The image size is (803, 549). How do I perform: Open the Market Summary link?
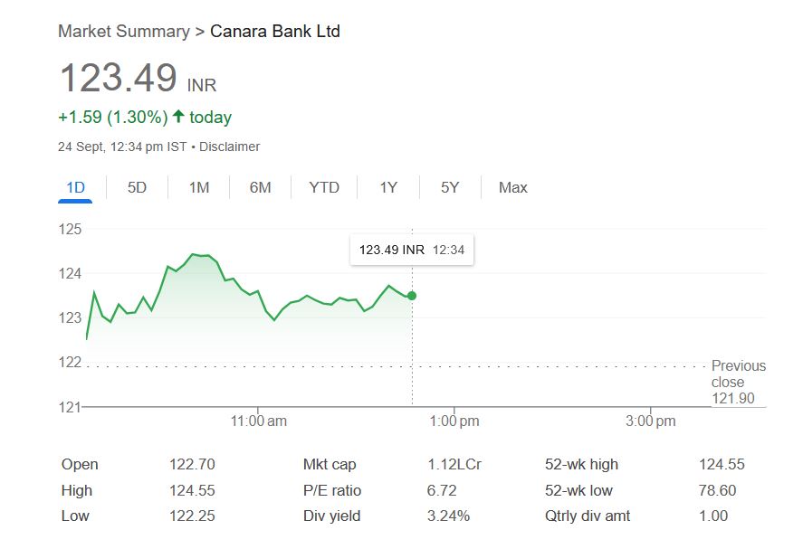(x=123, y=32)
